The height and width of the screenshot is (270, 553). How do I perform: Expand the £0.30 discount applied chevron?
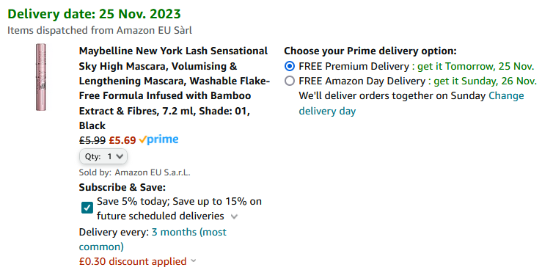[193, 261]
